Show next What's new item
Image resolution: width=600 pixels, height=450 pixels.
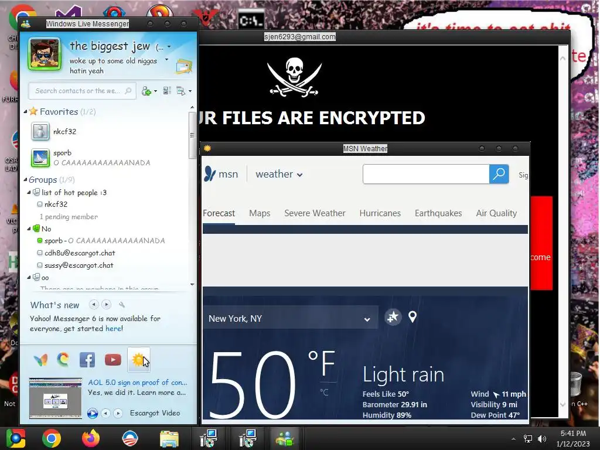coord(107,305)
